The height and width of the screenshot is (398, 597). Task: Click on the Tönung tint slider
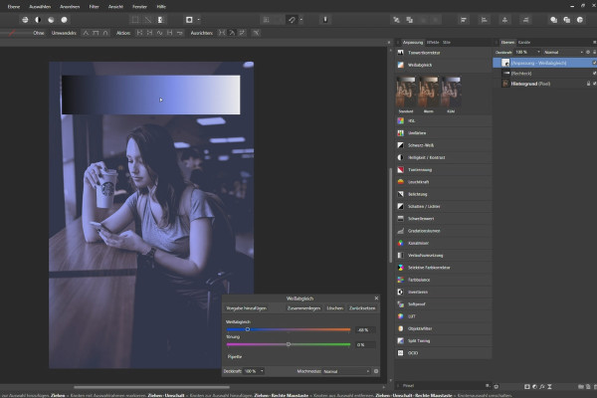tap(289, 344)
